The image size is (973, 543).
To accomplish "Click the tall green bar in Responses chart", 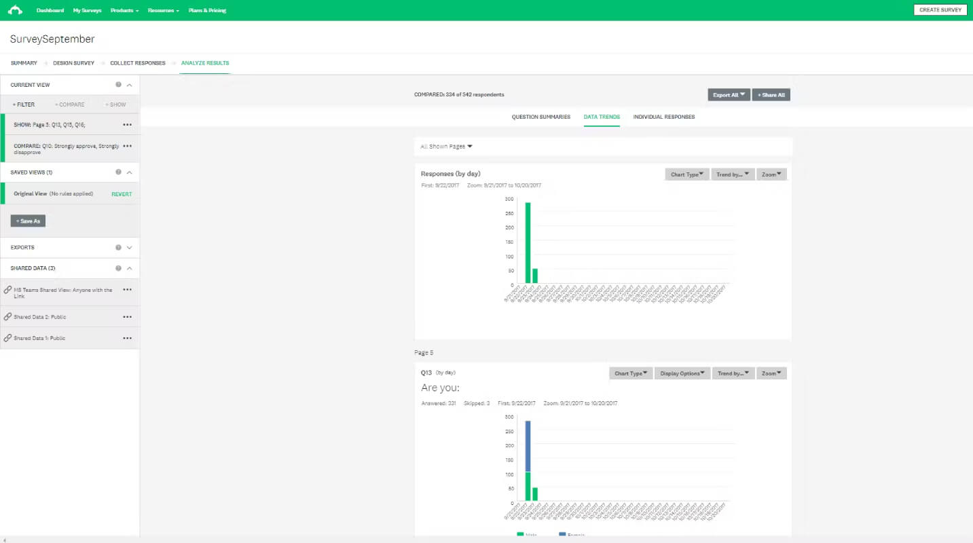I will click(528, 242).
